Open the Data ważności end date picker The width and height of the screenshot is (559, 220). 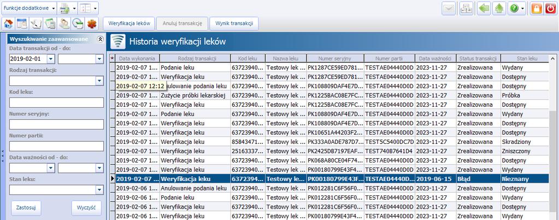[99, 168]
